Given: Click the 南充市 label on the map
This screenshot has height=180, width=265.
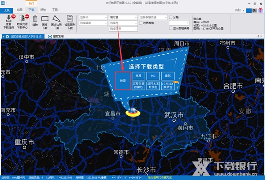Looking at the screenshot, I should coord(8,110).
